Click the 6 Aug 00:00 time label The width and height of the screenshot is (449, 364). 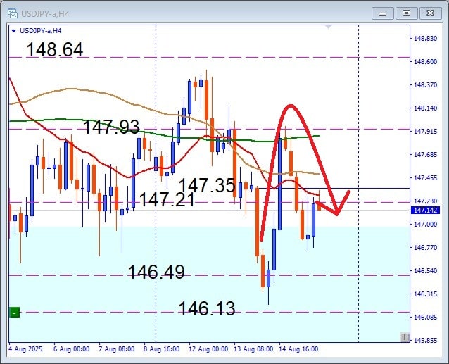coord(71,349)
